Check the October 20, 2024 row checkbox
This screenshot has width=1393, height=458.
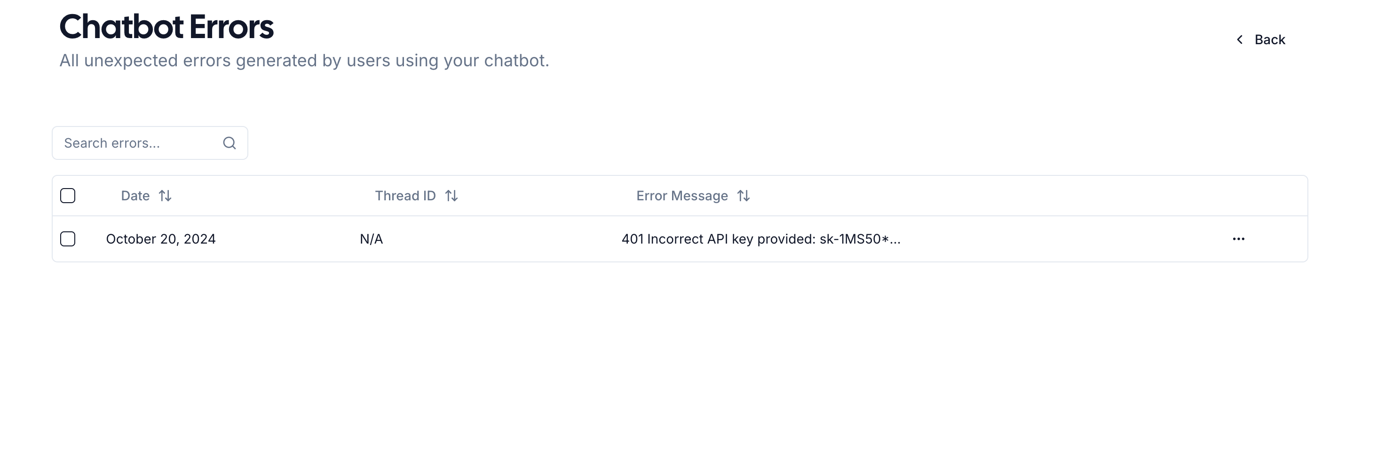click(68, 239)
